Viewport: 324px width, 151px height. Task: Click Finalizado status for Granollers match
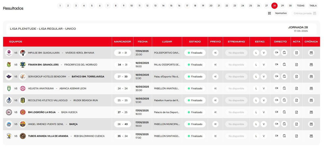click(x=195, y=65)
